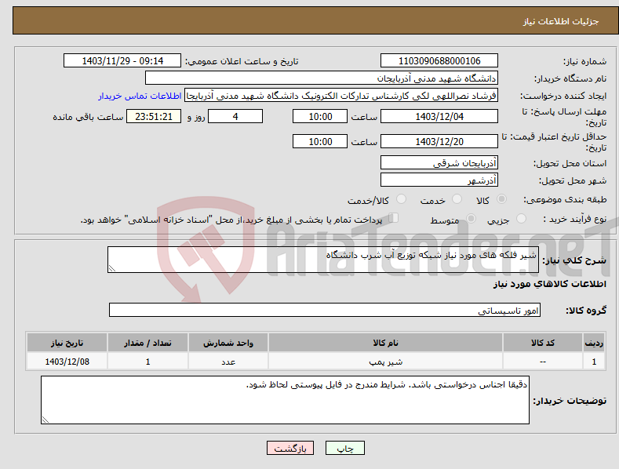
Task: Click the response deadline date 1403/12/04
Action: point(439,116)
